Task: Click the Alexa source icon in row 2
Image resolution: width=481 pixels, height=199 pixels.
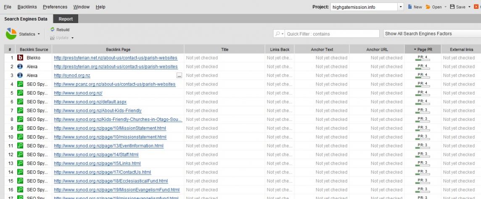Action: click(20, 67)
